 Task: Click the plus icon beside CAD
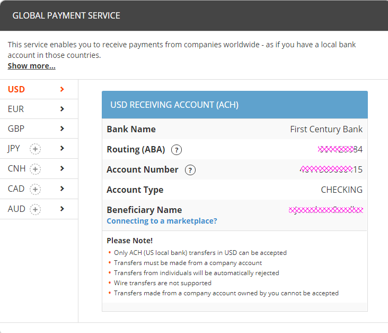pyautogui.click(x=35, y=189)
